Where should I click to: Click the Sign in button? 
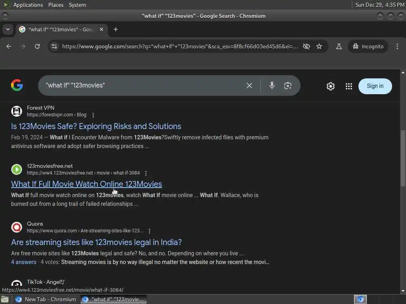pyautogui.click(x=375, y=86)
